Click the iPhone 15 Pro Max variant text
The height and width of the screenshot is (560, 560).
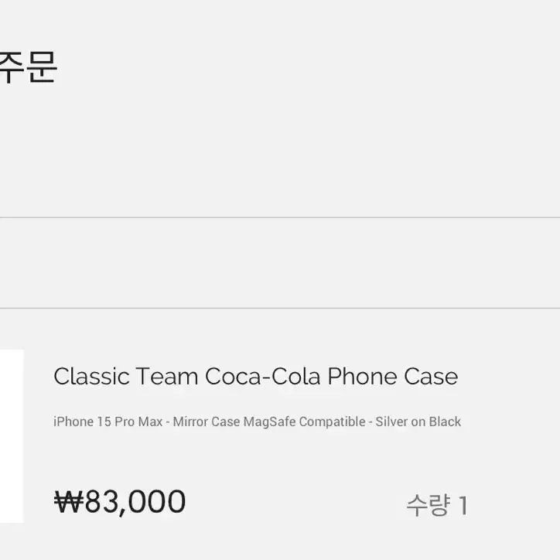[x=108, y=422]
